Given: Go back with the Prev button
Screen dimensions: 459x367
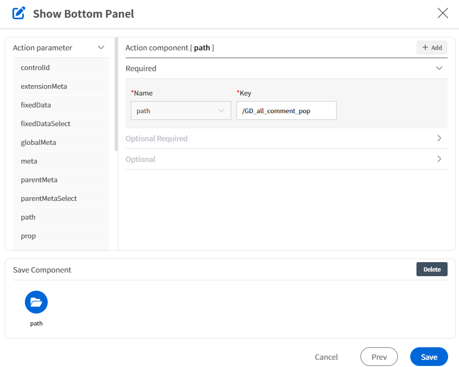Looking at the screenshot, I should pos(379,357).
